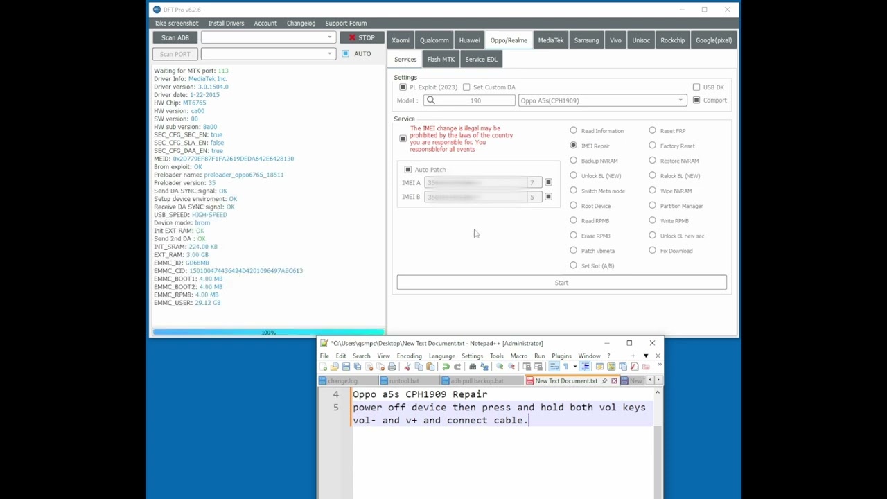The height and width of the screenshot is (499, 887).
Task: Toggle the AUTO checkbox near Scan PORT
Action: pos(345,53)
